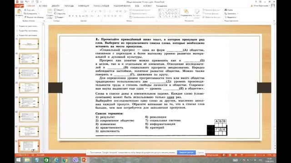291x163 pixels.
Task: Select slide 40 thumbnail
Action: 29,117
